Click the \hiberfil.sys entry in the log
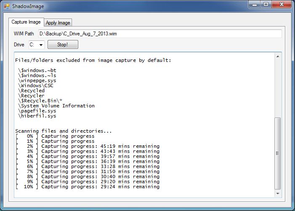The width and height of the screenshot is (295, 211). pos(37,116)
